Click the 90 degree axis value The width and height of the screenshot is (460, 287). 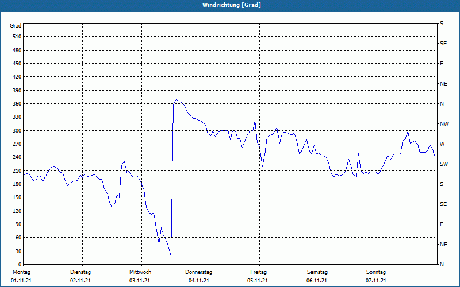tap(18, 224)
